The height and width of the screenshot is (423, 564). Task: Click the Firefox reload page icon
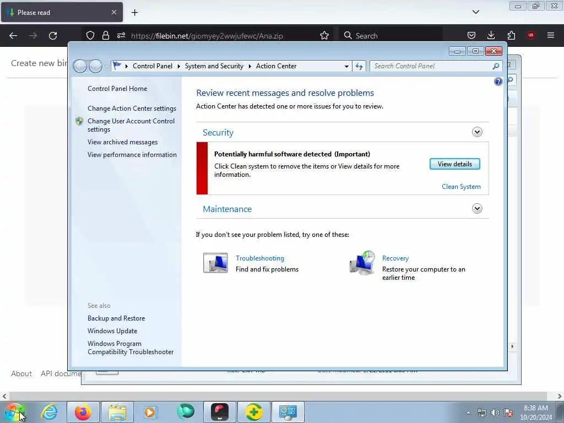(x=53, y=36)
